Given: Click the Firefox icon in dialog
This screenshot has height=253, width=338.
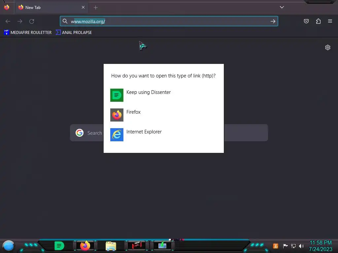Looking at the screenshot, I should (x=117, y=115).
